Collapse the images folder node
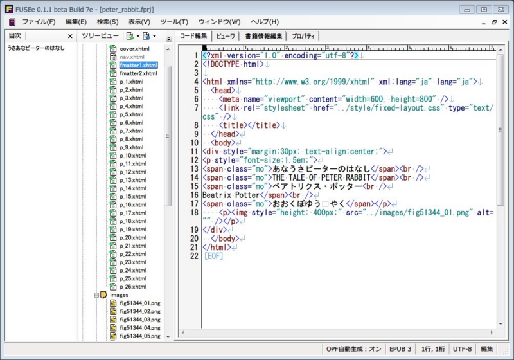Screen dimensions: 514x360 tap(96, 295)
